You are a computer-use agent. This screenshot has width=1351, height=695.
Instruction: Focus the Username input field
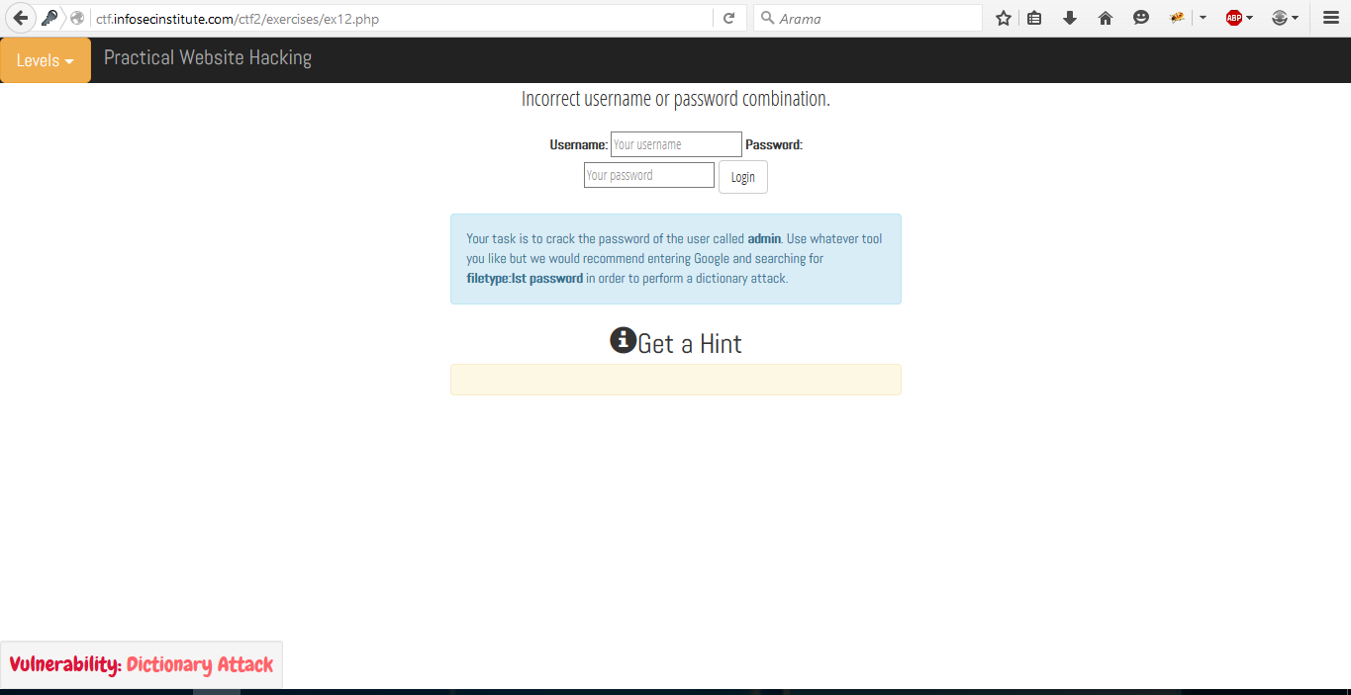[x=676, y=144]
